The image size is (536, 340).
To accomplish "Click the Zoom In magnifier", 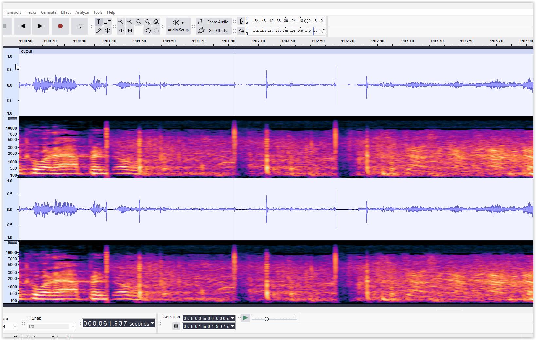I will (x=121, y=22).
